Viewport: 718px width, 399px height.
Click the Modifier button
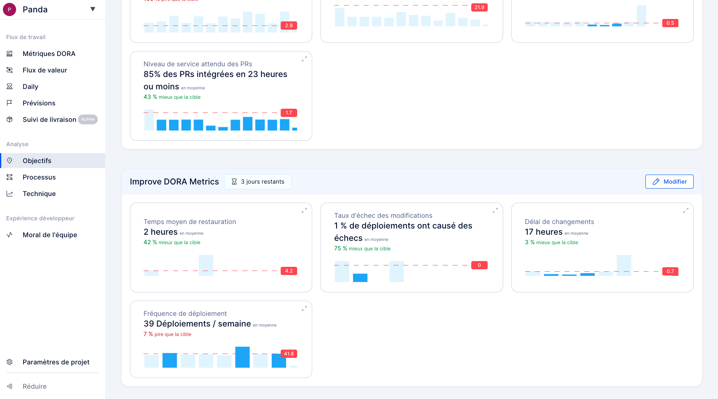pyautogui.click(x=669, y=182)
